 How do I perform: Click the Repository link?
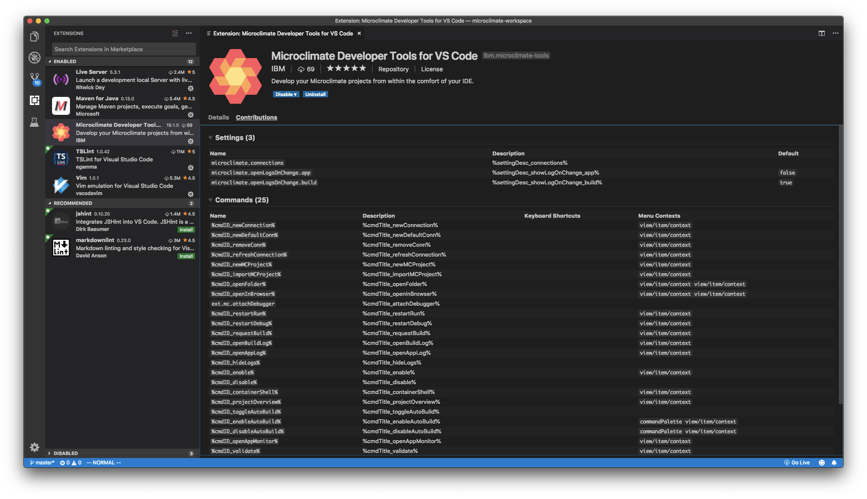point(393,69)
